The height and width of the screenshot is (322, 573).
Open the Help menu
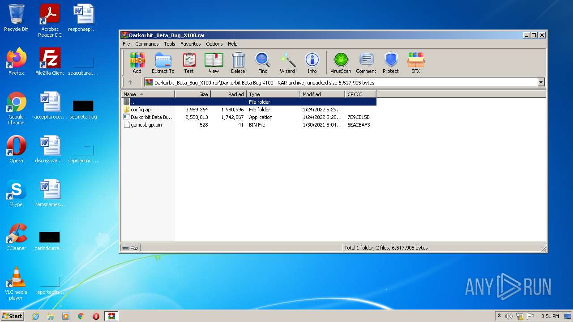pos(232,44)
